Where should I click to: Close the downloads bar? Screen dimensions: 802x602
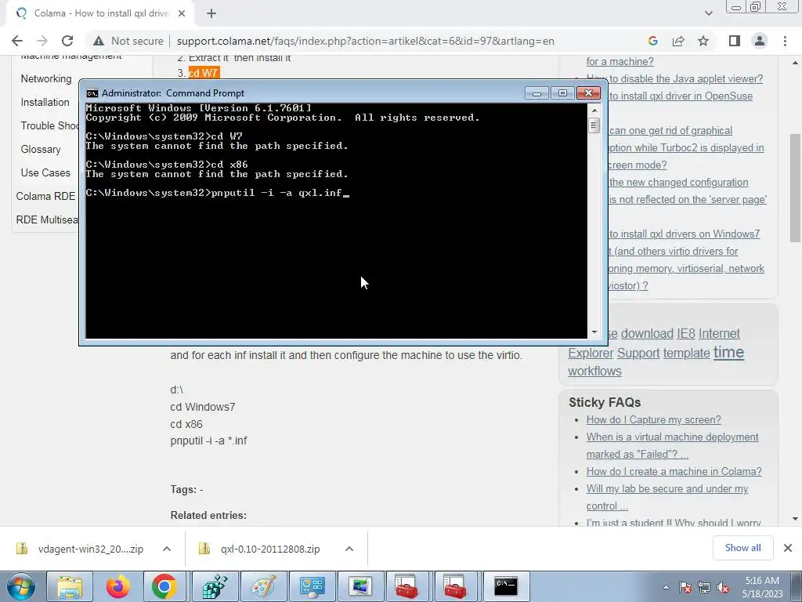click(x=788, y=548)
